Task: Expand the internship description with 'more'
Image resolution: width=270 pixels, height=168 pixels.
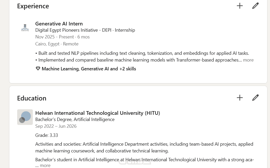Action: 248,60
